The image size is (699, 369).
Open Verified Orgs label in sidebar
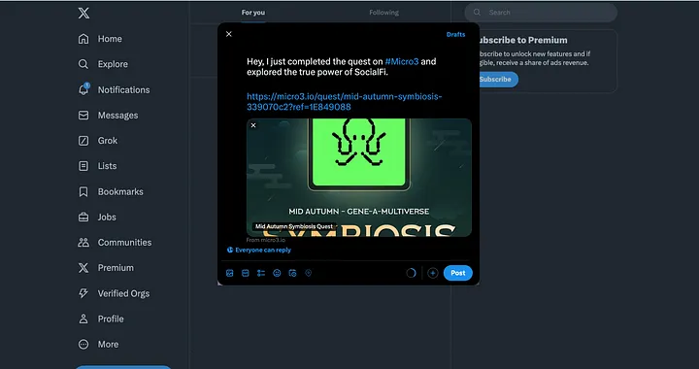(x=124, y=293)
